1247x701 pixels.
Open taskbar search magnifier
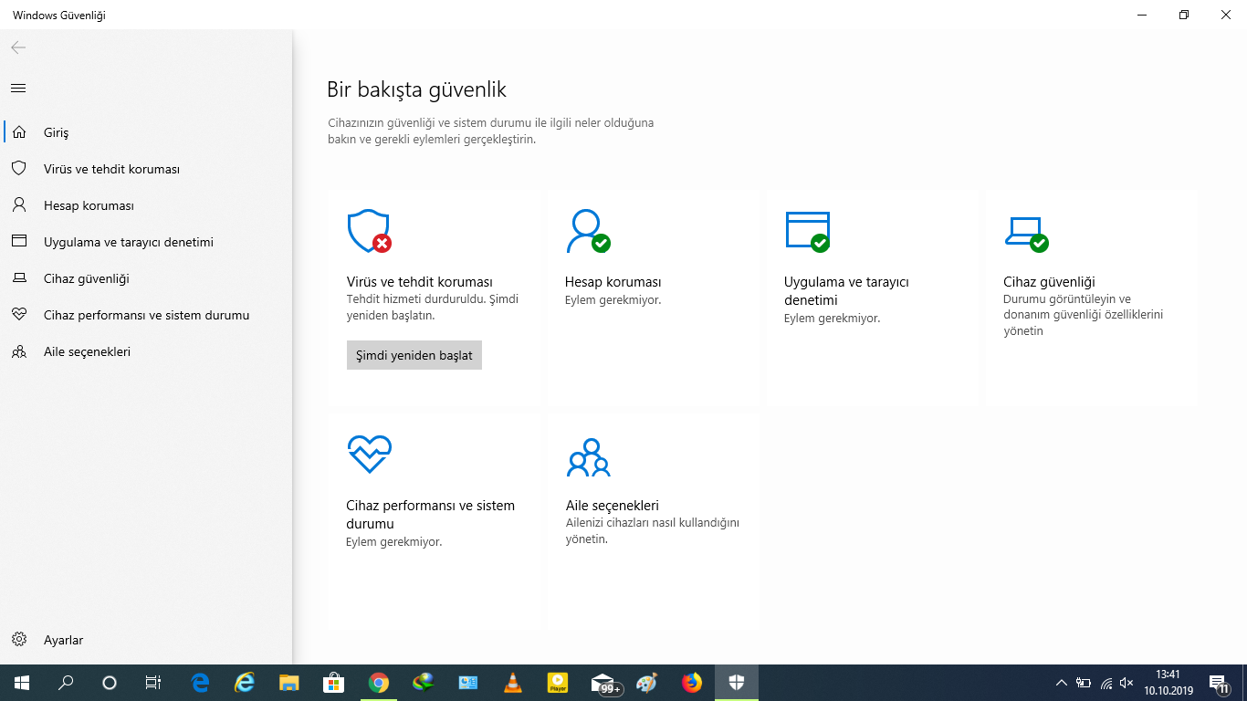pos(66,683)
